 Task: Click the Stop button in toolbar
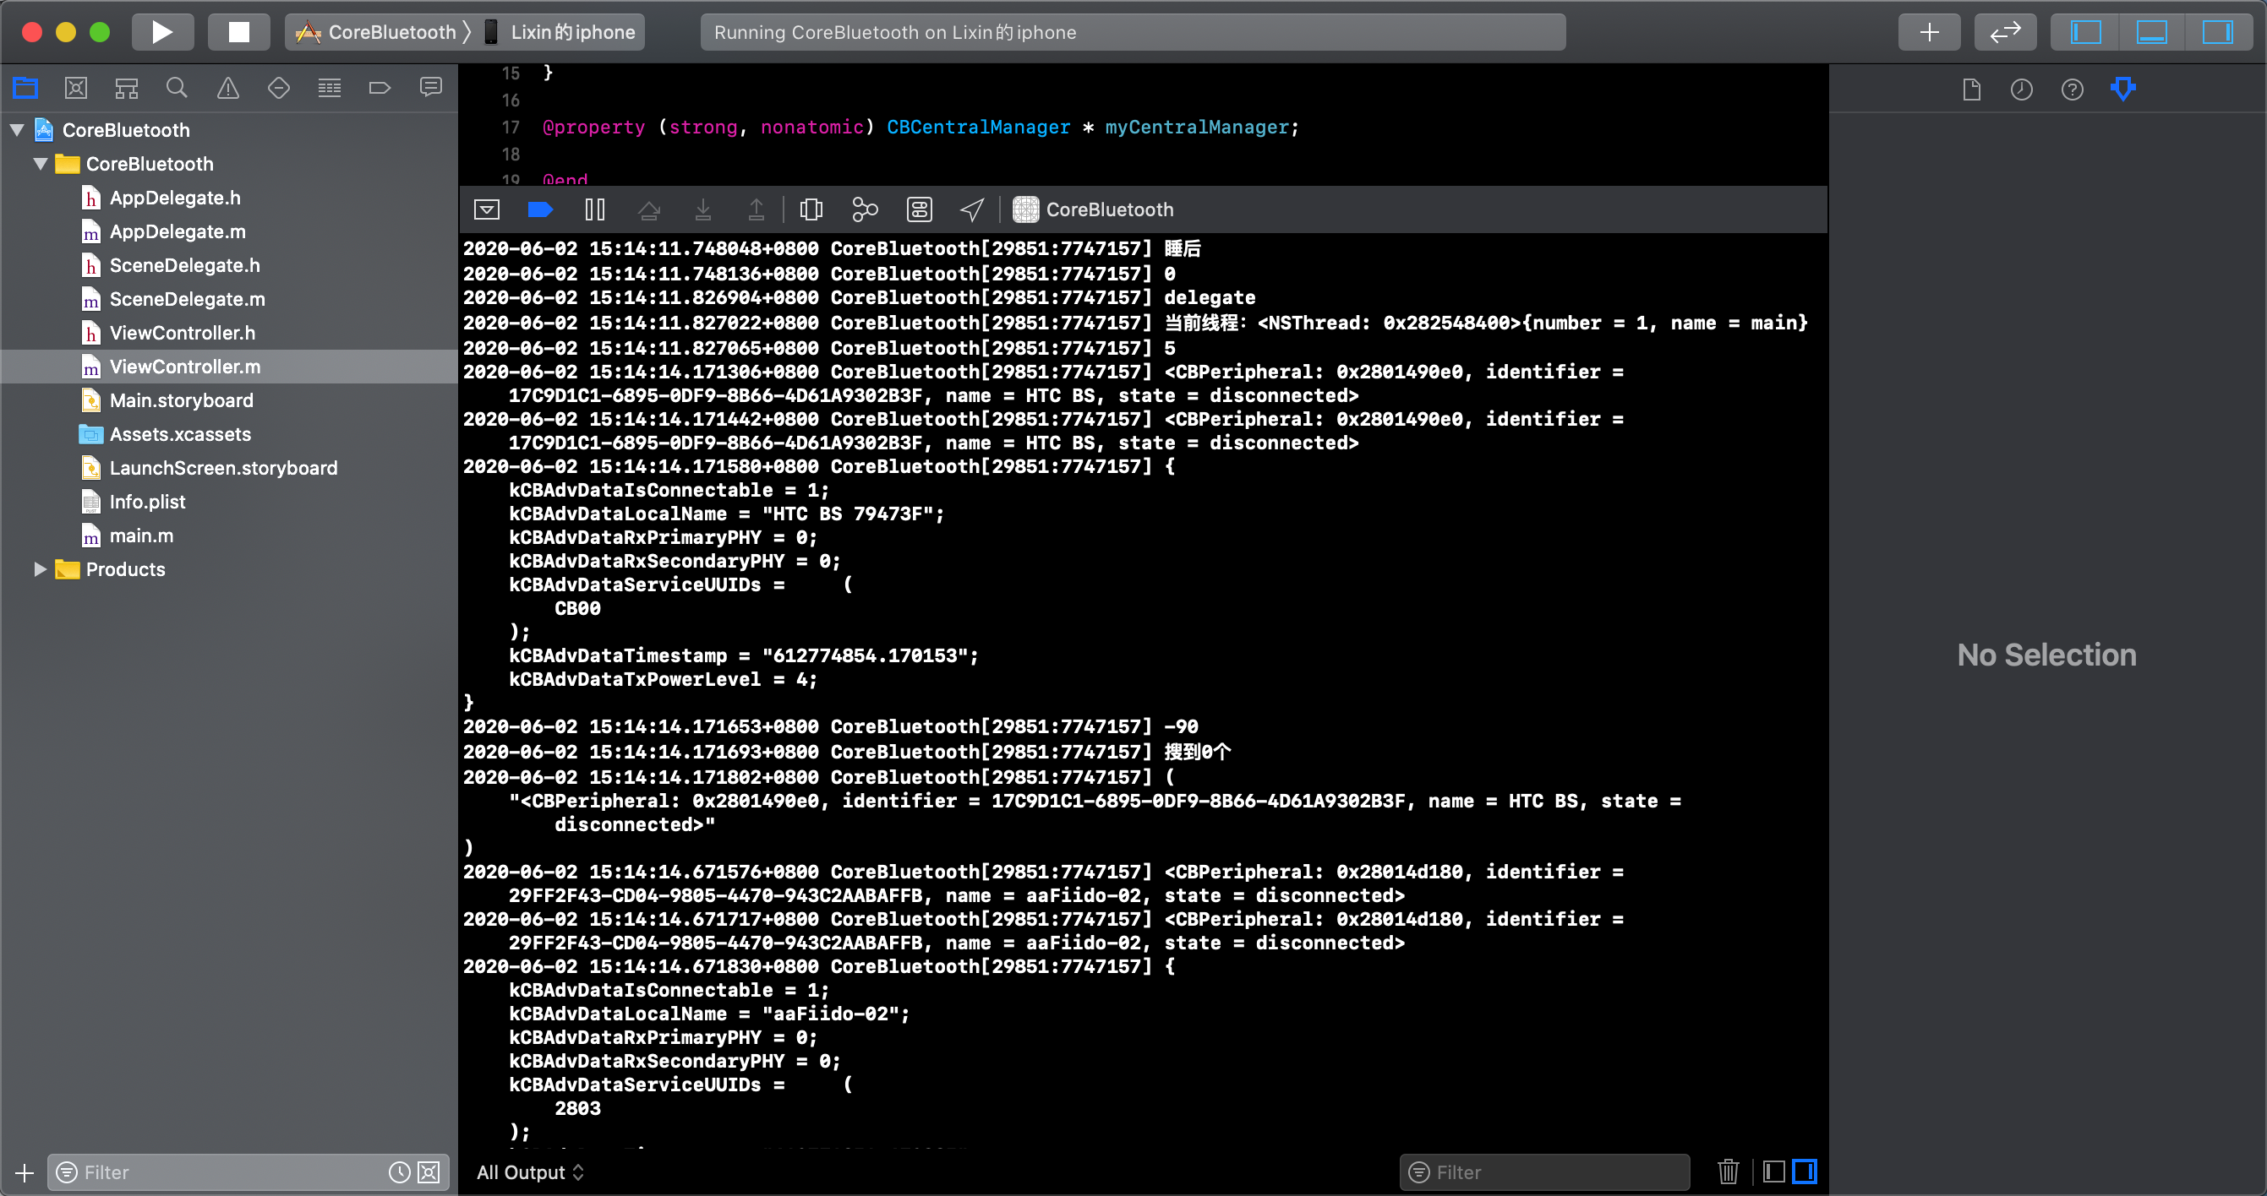[238, 33]
